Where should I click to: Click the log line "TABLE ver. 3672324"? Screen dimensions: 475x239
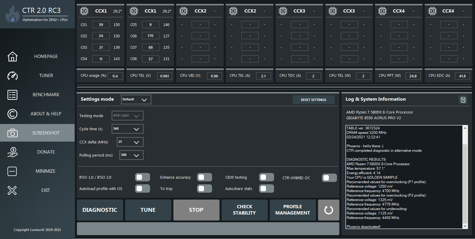pos(363,128)
